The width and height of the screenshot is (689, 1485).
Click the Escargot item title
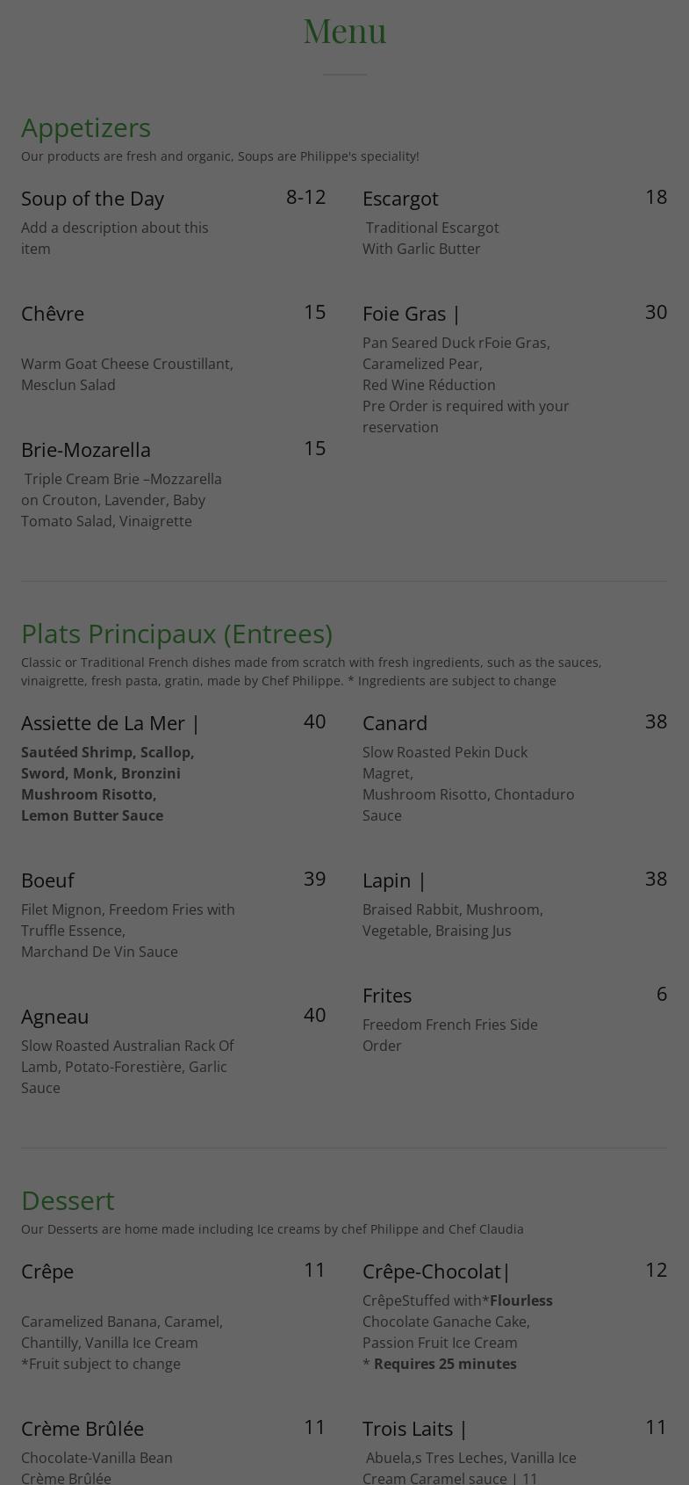click(400, 199)
